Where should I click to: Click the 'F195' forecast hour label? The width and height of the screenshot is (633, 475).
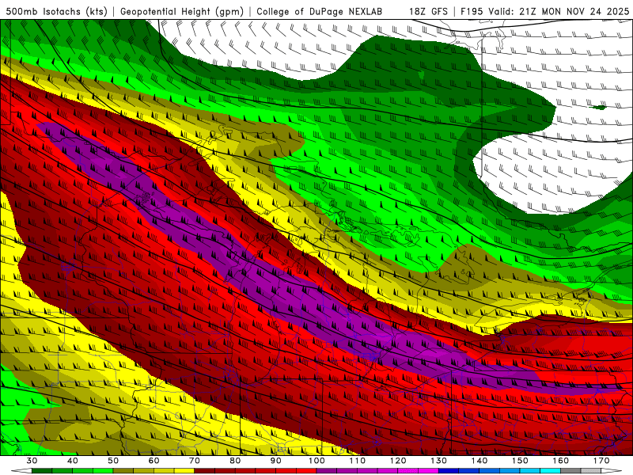click(472, 12)
